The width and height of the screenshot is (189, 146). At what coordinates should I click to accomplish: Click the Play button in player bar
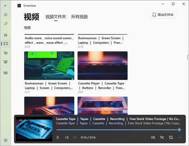pyautogui.click(x=58, y=138)
